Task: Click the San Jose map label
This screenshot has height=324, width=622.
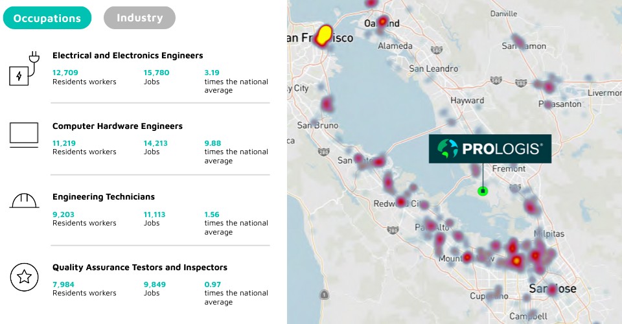Action: (553, 289)
